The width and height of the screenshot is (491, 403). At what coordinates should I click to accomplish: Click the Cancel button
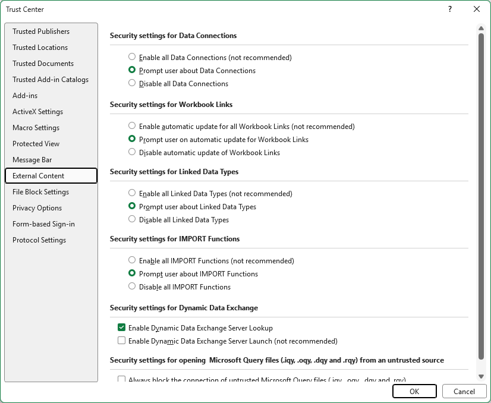point(464,391)
